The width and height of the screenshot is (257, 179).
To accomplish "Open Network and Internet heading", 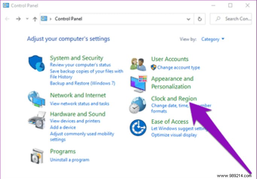I will tap(78, 95).
